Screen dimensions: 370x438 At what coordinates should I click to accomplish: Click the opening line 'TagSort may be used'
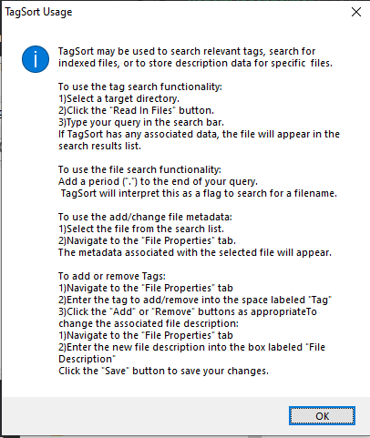(x=187, y=51)
